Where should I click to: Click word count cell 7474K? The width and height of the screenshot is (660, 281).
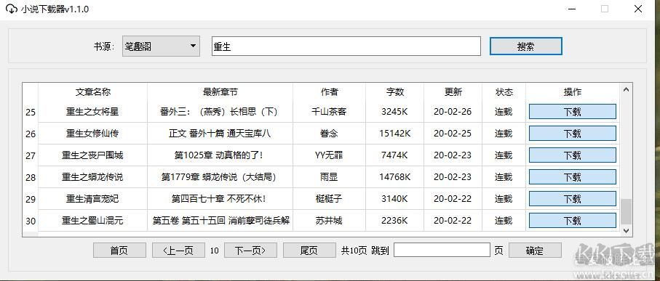[x=395, y=155]
